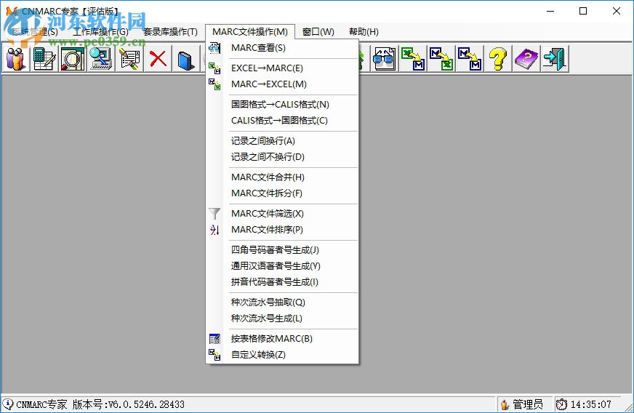Choose 按表格修改MARC(B)
The image size is (634, 413).
click(282, 339)
